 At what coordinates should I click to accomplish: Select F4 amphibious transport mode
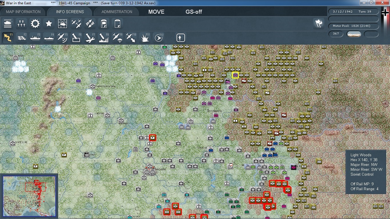click(x=49, y=38)
